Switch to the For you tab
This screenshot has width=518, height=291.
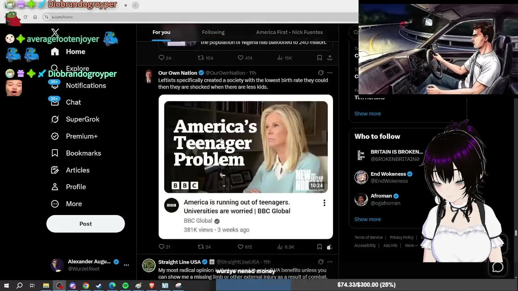161,32
